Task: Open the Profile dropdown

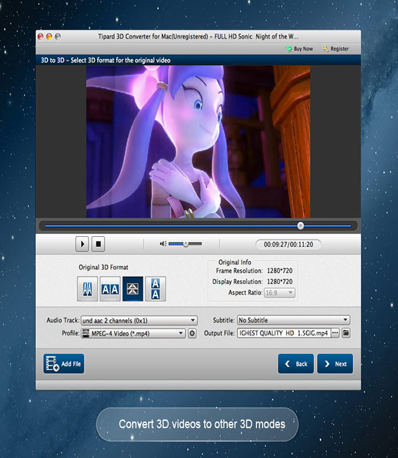Action: click(133, 333)
